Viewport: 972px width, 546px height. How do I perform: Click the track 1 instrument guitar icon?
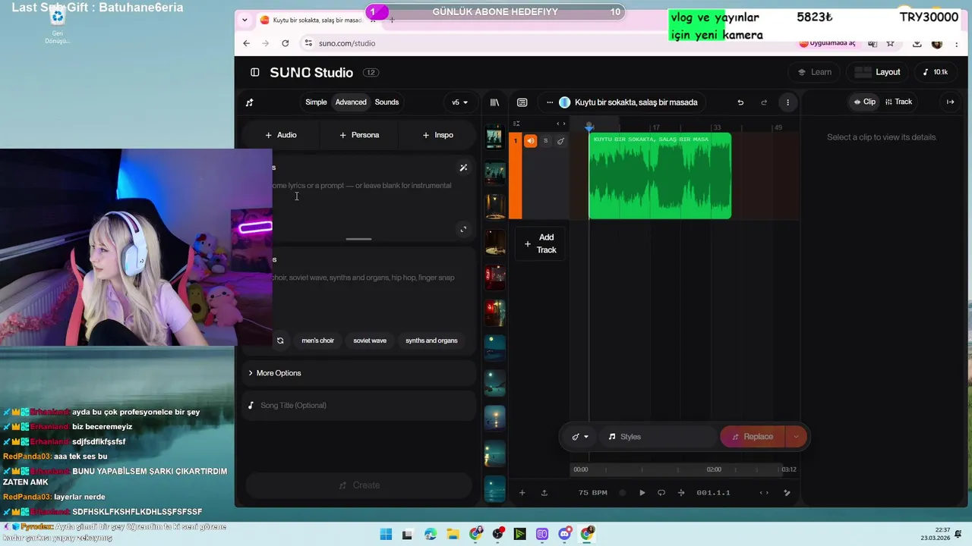(560, 141)
